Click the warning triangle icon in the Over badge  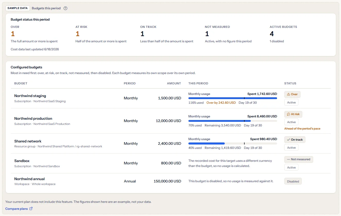pyautogui.click(x=288, y=94)
